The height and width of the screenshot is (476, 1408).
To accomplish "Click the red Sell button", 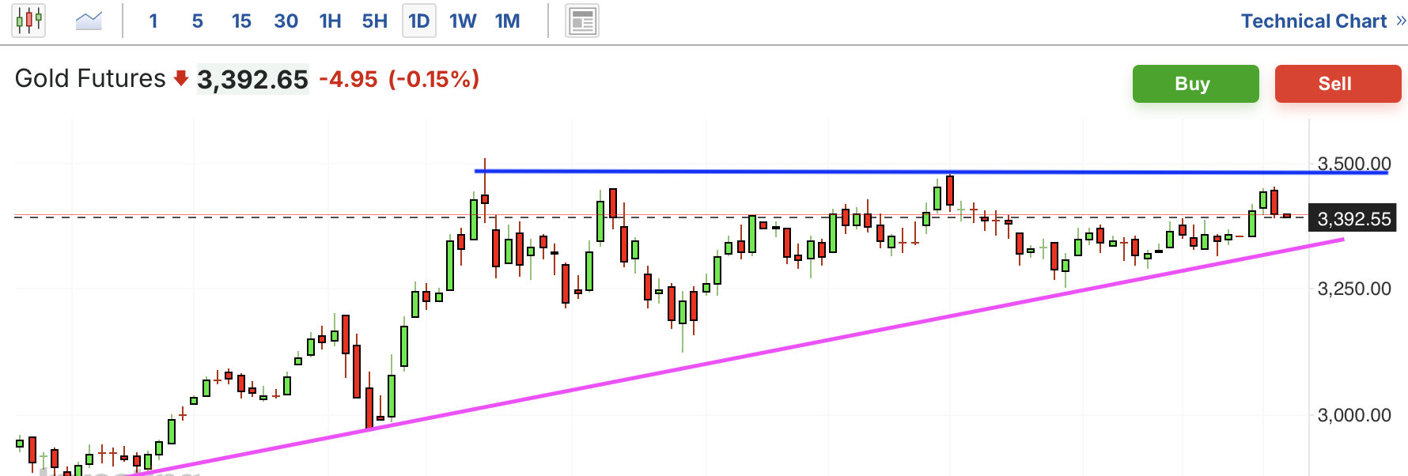I will 1338,84.
